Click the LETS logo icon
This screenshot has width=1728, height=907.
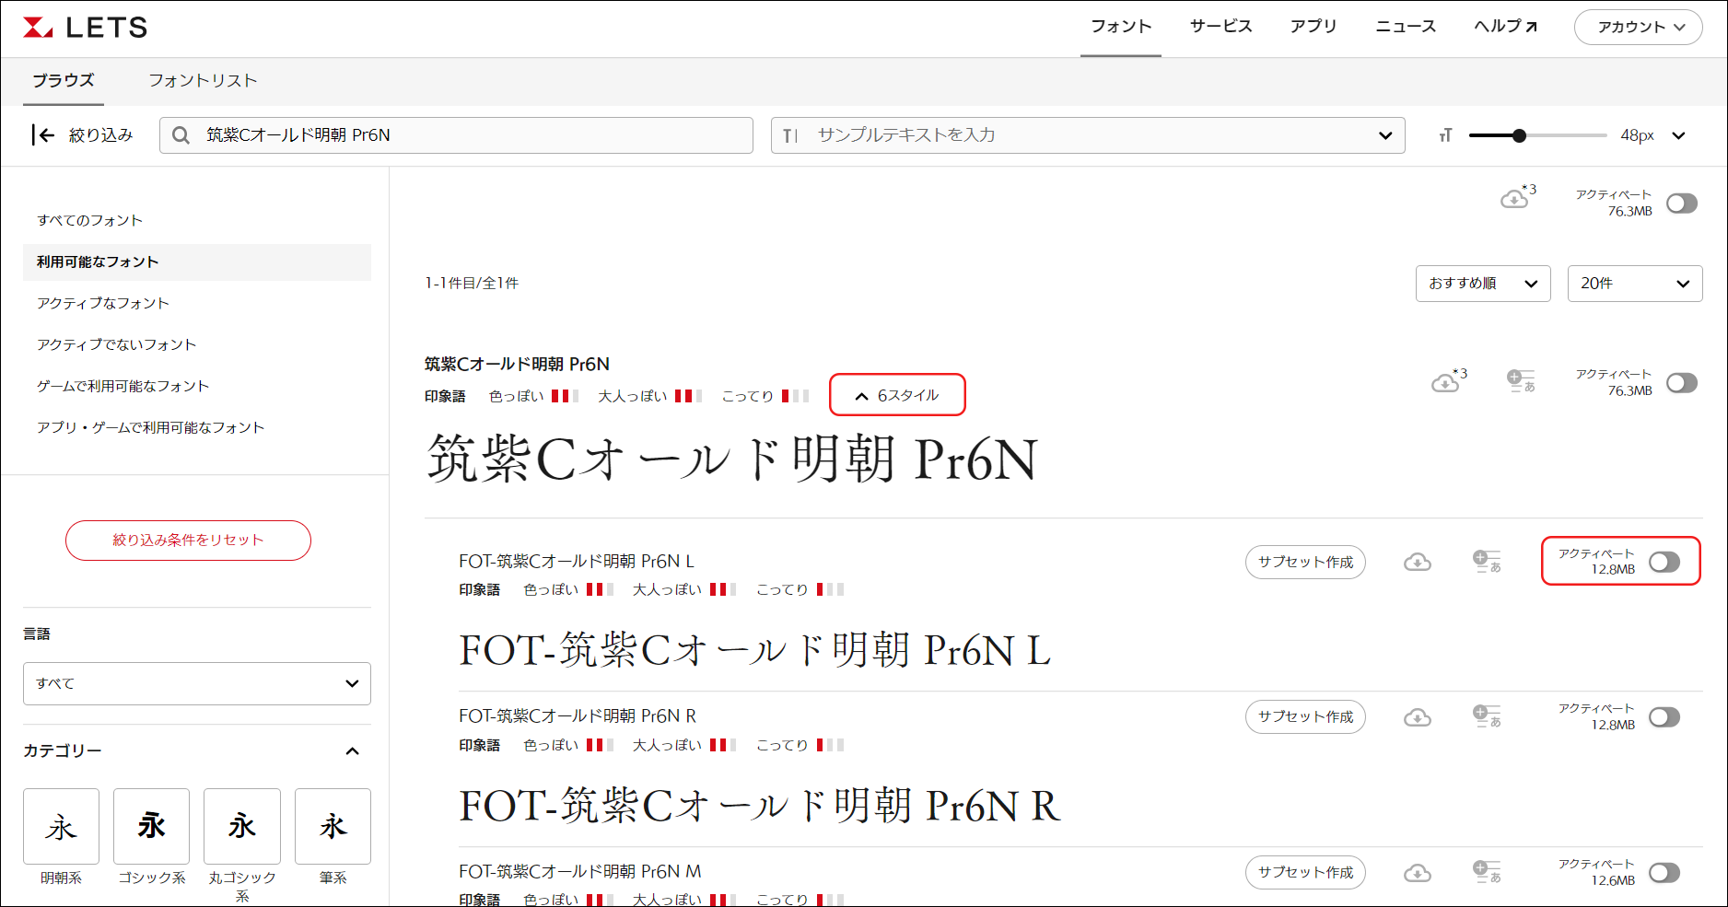point(38,28)
